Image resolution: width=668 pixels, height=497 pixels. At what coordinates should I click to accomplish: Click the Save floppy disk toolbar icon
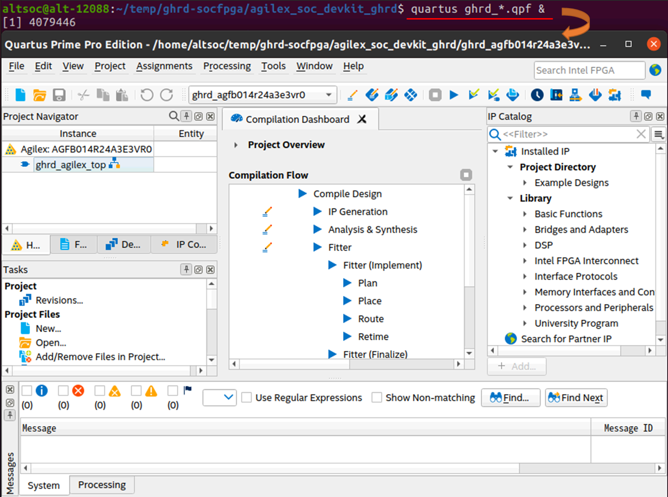coord(59,95)
